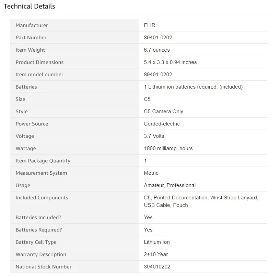The image size is (280, 277).
Task: Select the Manufacturer label cell
Action: (74, 25)
